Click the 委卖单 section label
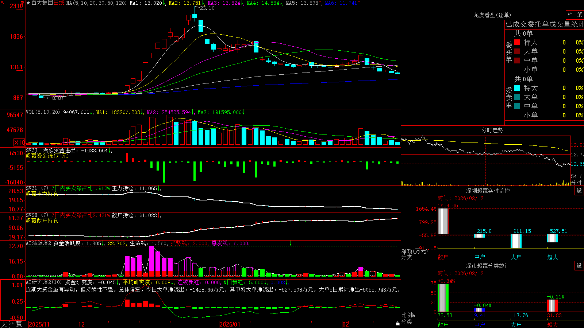The width and height of the screenshot is (584, 328). (x=509, y=98)
